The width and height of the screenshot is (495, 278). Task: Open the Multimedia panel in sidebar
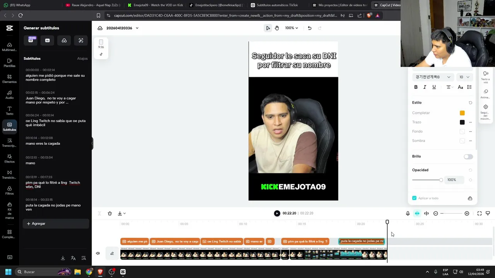(9, 47)
